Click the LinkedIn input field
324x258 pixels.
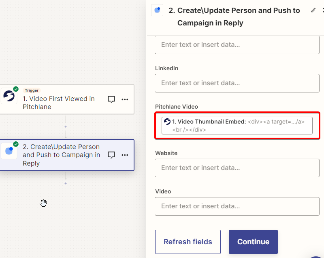click(x=237, y=83)
